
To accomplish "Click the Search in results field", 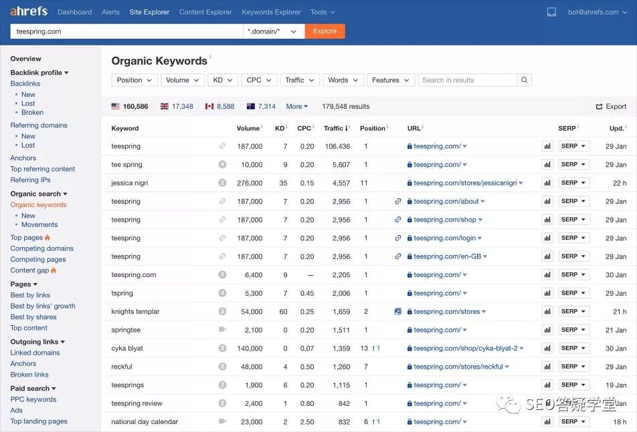I will click(x=468, y=80).
